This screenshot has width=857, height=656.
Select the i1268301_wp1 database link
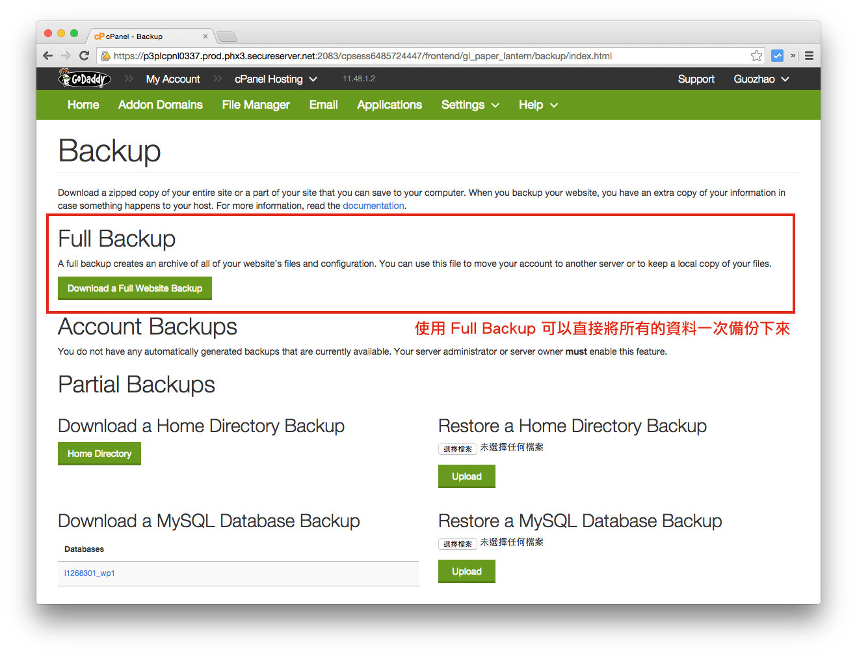click(89, 573)
